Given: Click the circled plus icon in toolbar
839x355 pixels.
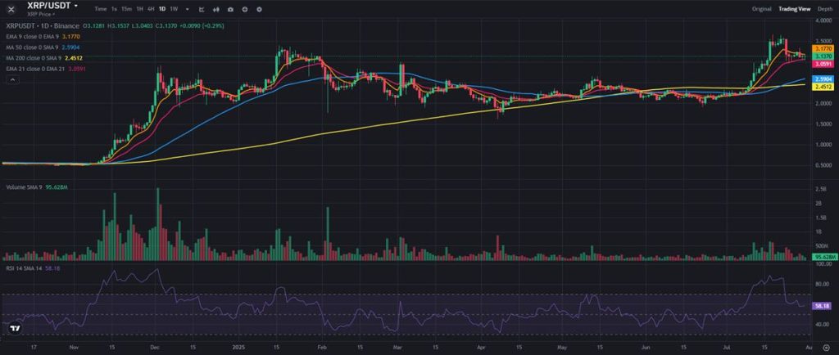Looking at the screenshot, I should click(x=244, y=9).
